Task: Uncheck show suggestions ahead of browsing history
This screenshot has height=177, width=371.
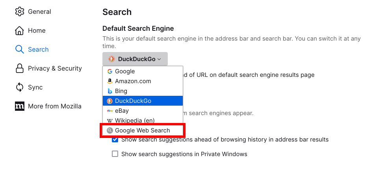Action: 115,140
